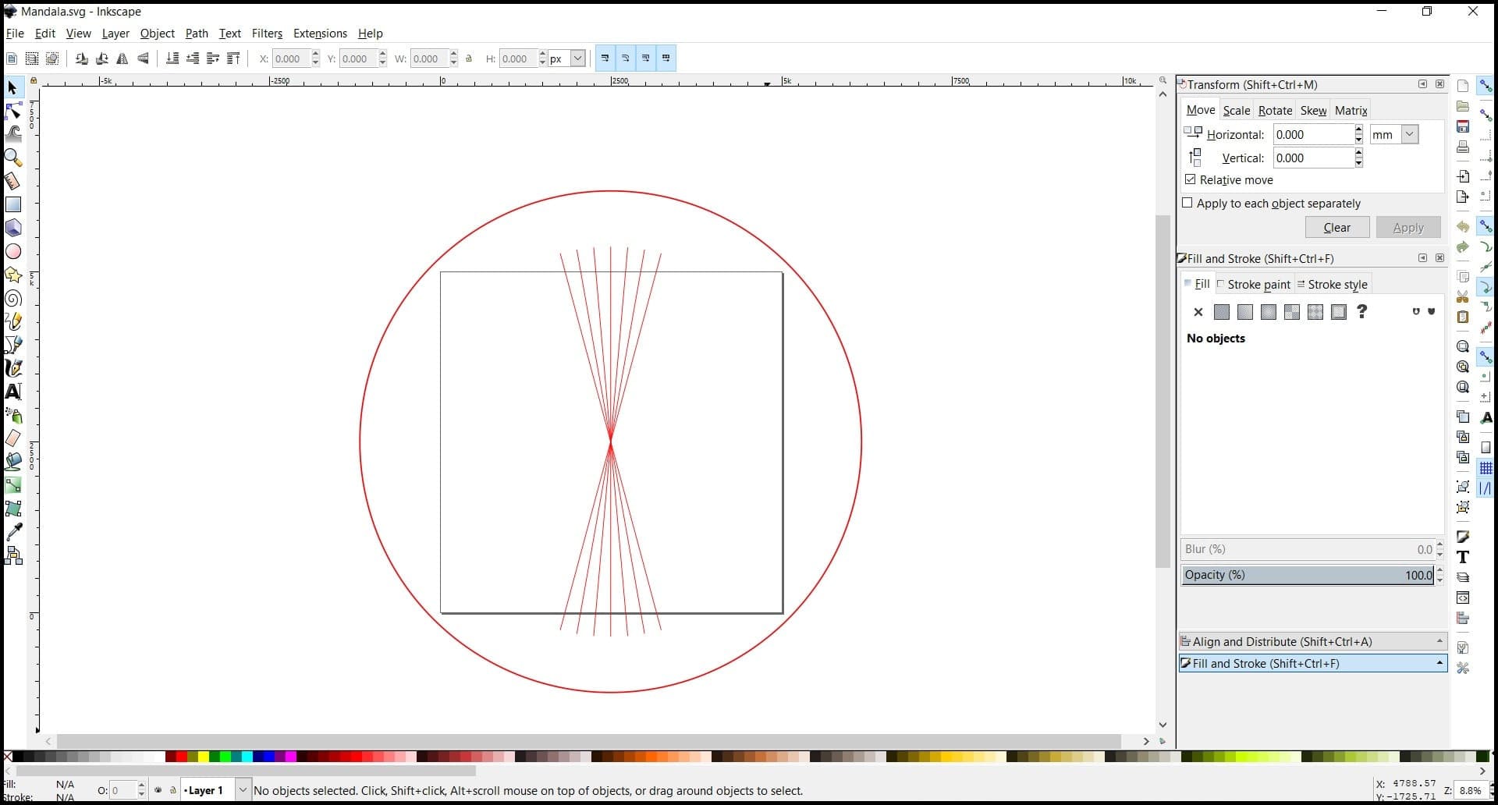
Task: Toggle moving gradients with objects
Action: pos(646,59)
